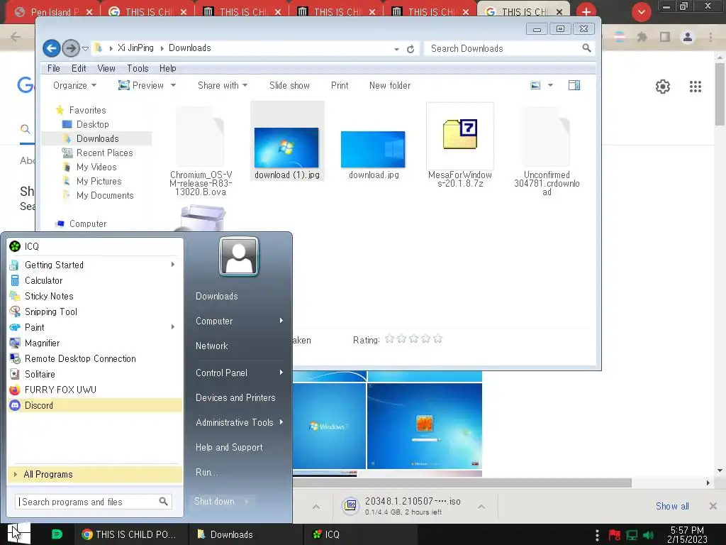Expand Administrative Tools submenu
The width and height of the screenshot is (726, 545).
281,422
